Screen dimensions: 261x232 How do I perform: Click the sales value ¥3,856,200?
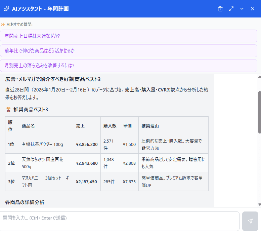[87, 144]
